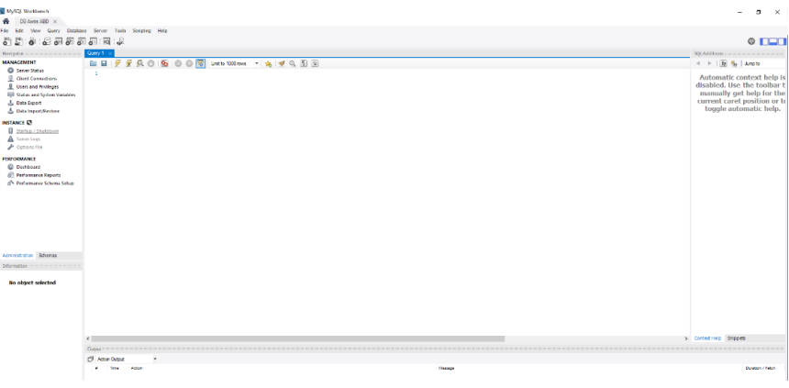789x388 pixels.
Task: Open the Jump to dropdown in SQL Additions
Action: pos(752,63)
